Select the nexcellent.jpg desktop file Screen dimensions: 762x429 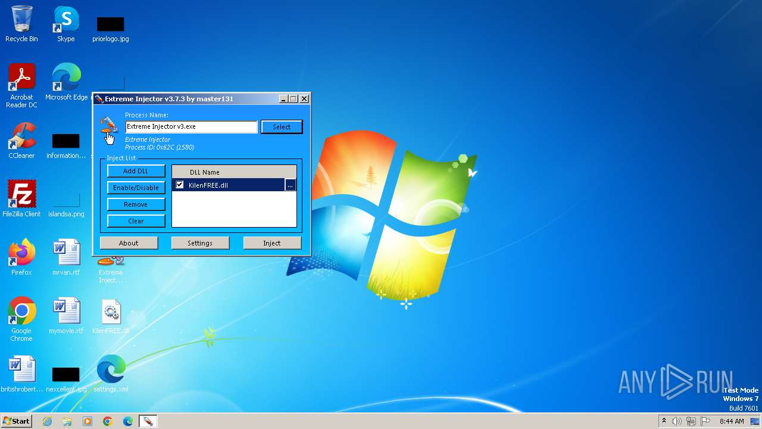[x=66, y=379]
